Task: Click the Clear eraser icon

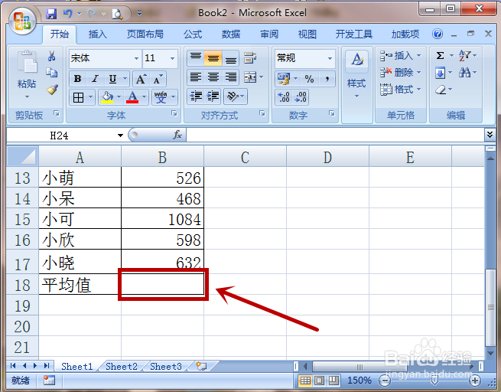Action: [x=441, y=90]
